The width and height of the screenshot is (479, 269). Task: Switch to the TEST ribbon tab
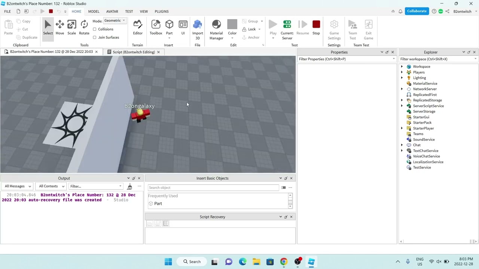coord(129,11)
